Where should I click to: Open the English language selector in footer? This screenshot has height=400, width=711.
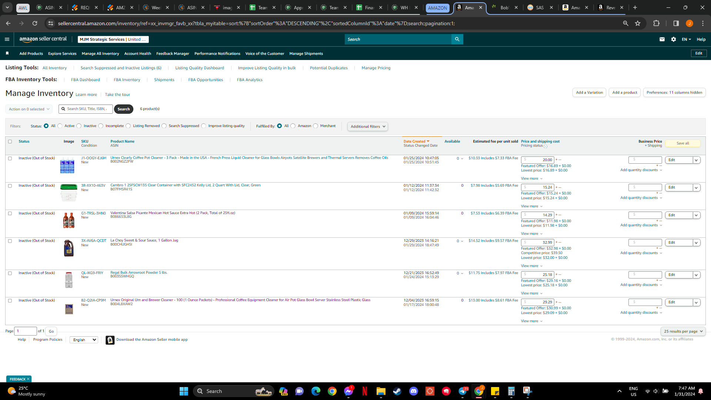coord(84,340)
